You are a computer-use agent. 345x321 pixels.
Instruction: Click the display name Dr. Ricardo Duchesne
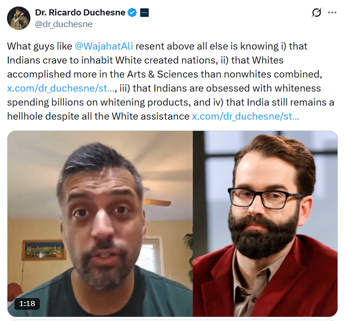tap(80, 13)
